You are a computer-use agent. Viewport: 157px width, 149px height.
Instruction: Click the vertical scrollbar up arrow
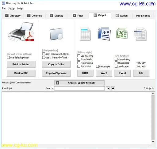(153, 94)
